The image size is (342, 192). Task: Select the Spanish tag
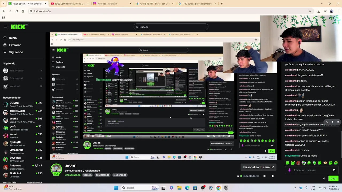[x=87, y=175]
